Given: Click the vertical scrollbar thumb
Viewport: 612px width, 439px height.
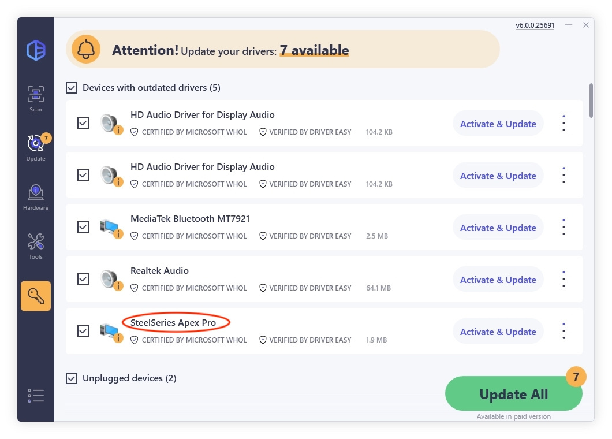Looking at the screenshot, I should (x=591, y=101).
